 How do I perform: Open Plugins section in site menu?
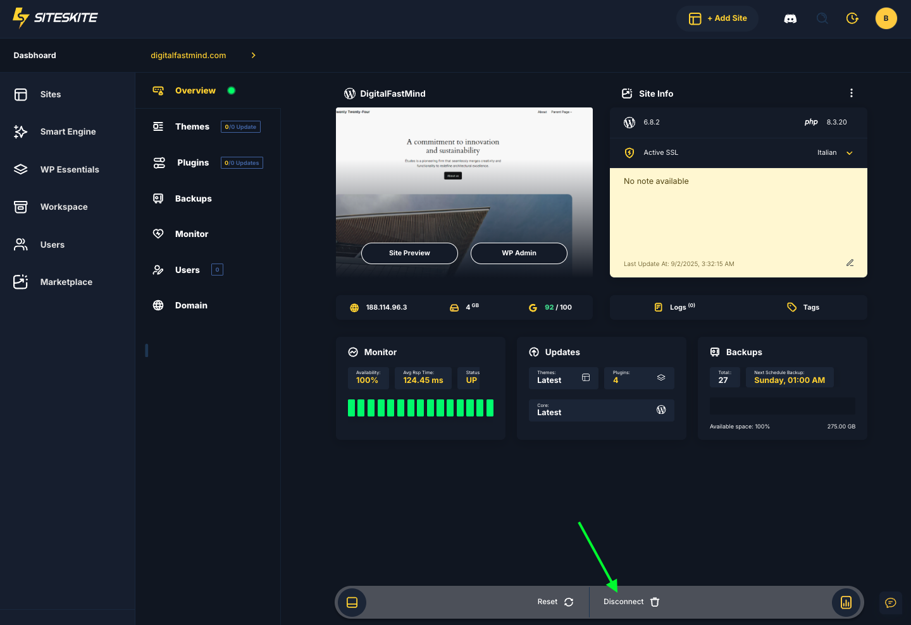(x=192, y=162)
